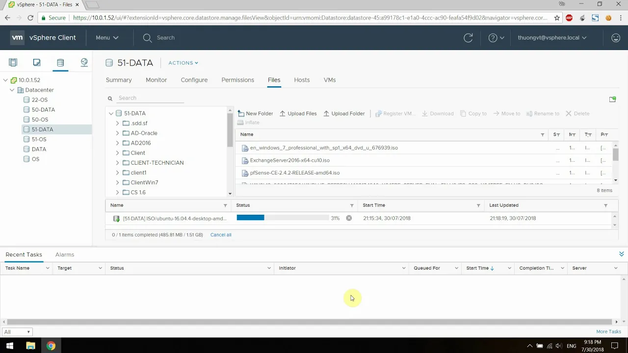The image size is (628, 353).
Task: Click the Cancel all link
Action: pos(221,235)
